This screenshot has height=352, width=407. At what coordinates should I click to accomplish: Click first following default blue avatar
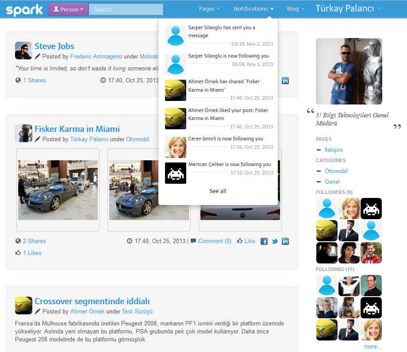click(x=327, y=286)
